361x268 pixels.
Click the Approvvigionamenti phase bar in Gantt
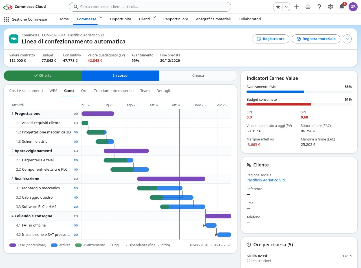(x=126, y=151)
